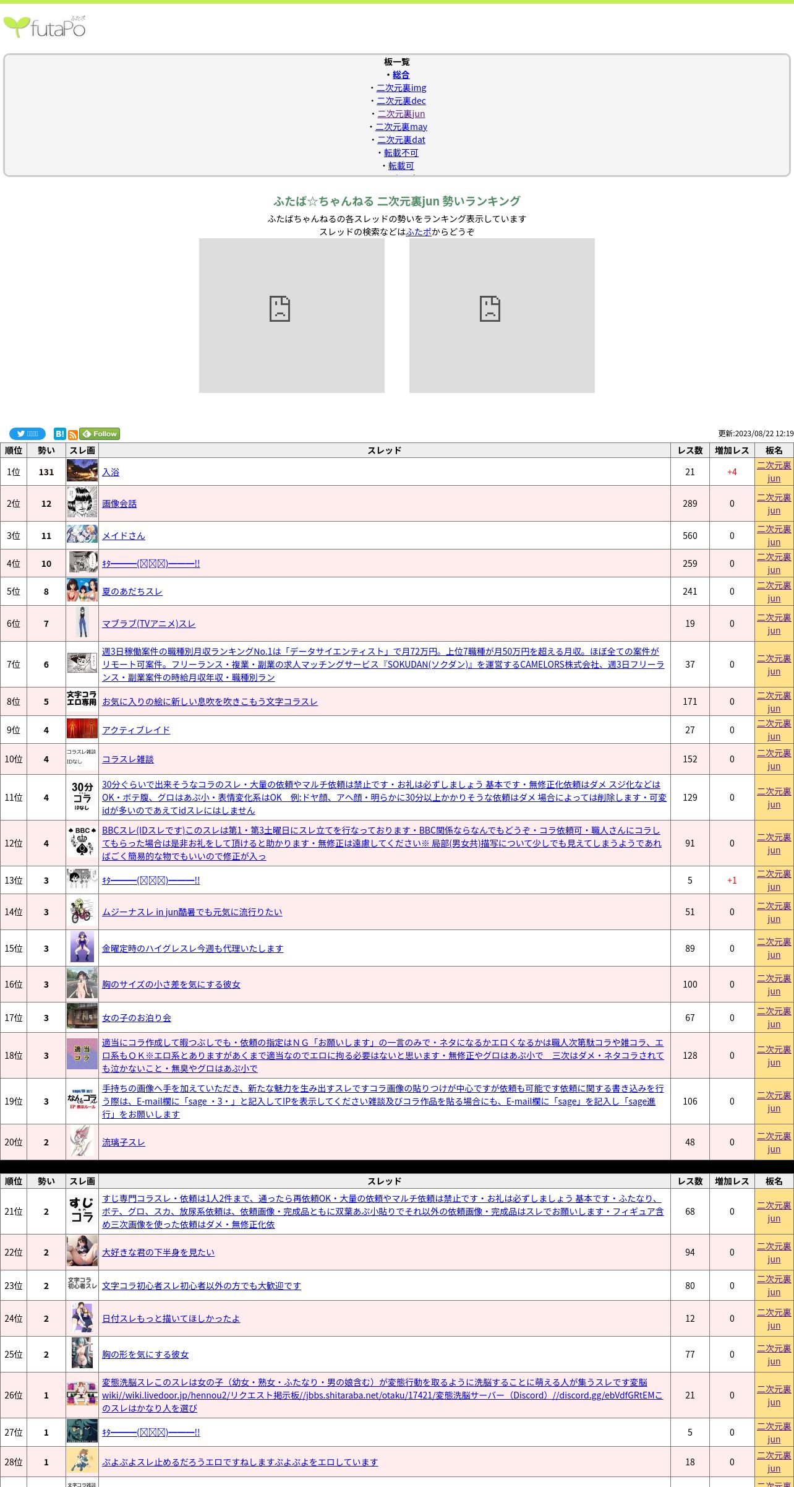Click the 二次元裏jun board link in the 24位 row
The height and width of the screenshot is (1487, 794).
pos(774,1319)
